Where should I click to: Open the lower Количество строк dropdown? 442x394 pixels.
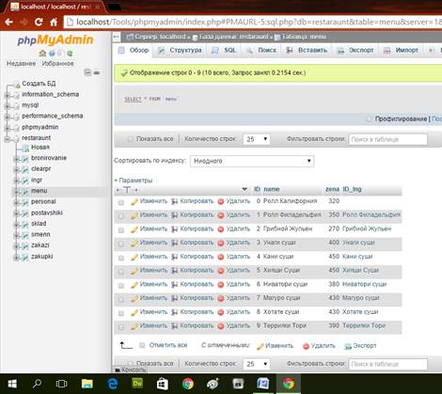pos(257,364)
